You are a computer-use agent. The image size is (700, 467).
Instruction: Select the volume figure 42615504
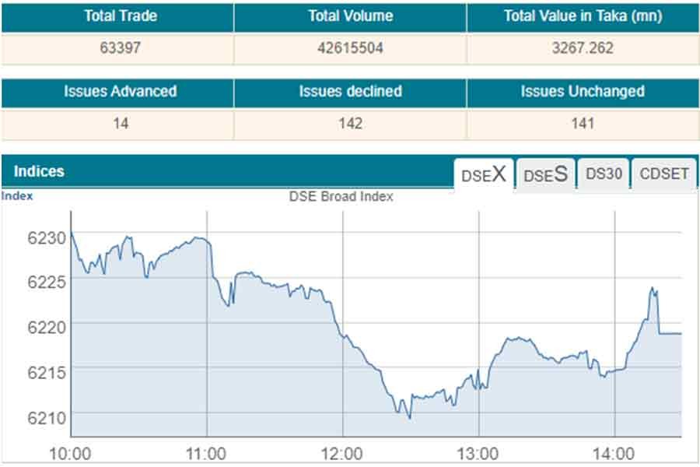tap(350, 47)
